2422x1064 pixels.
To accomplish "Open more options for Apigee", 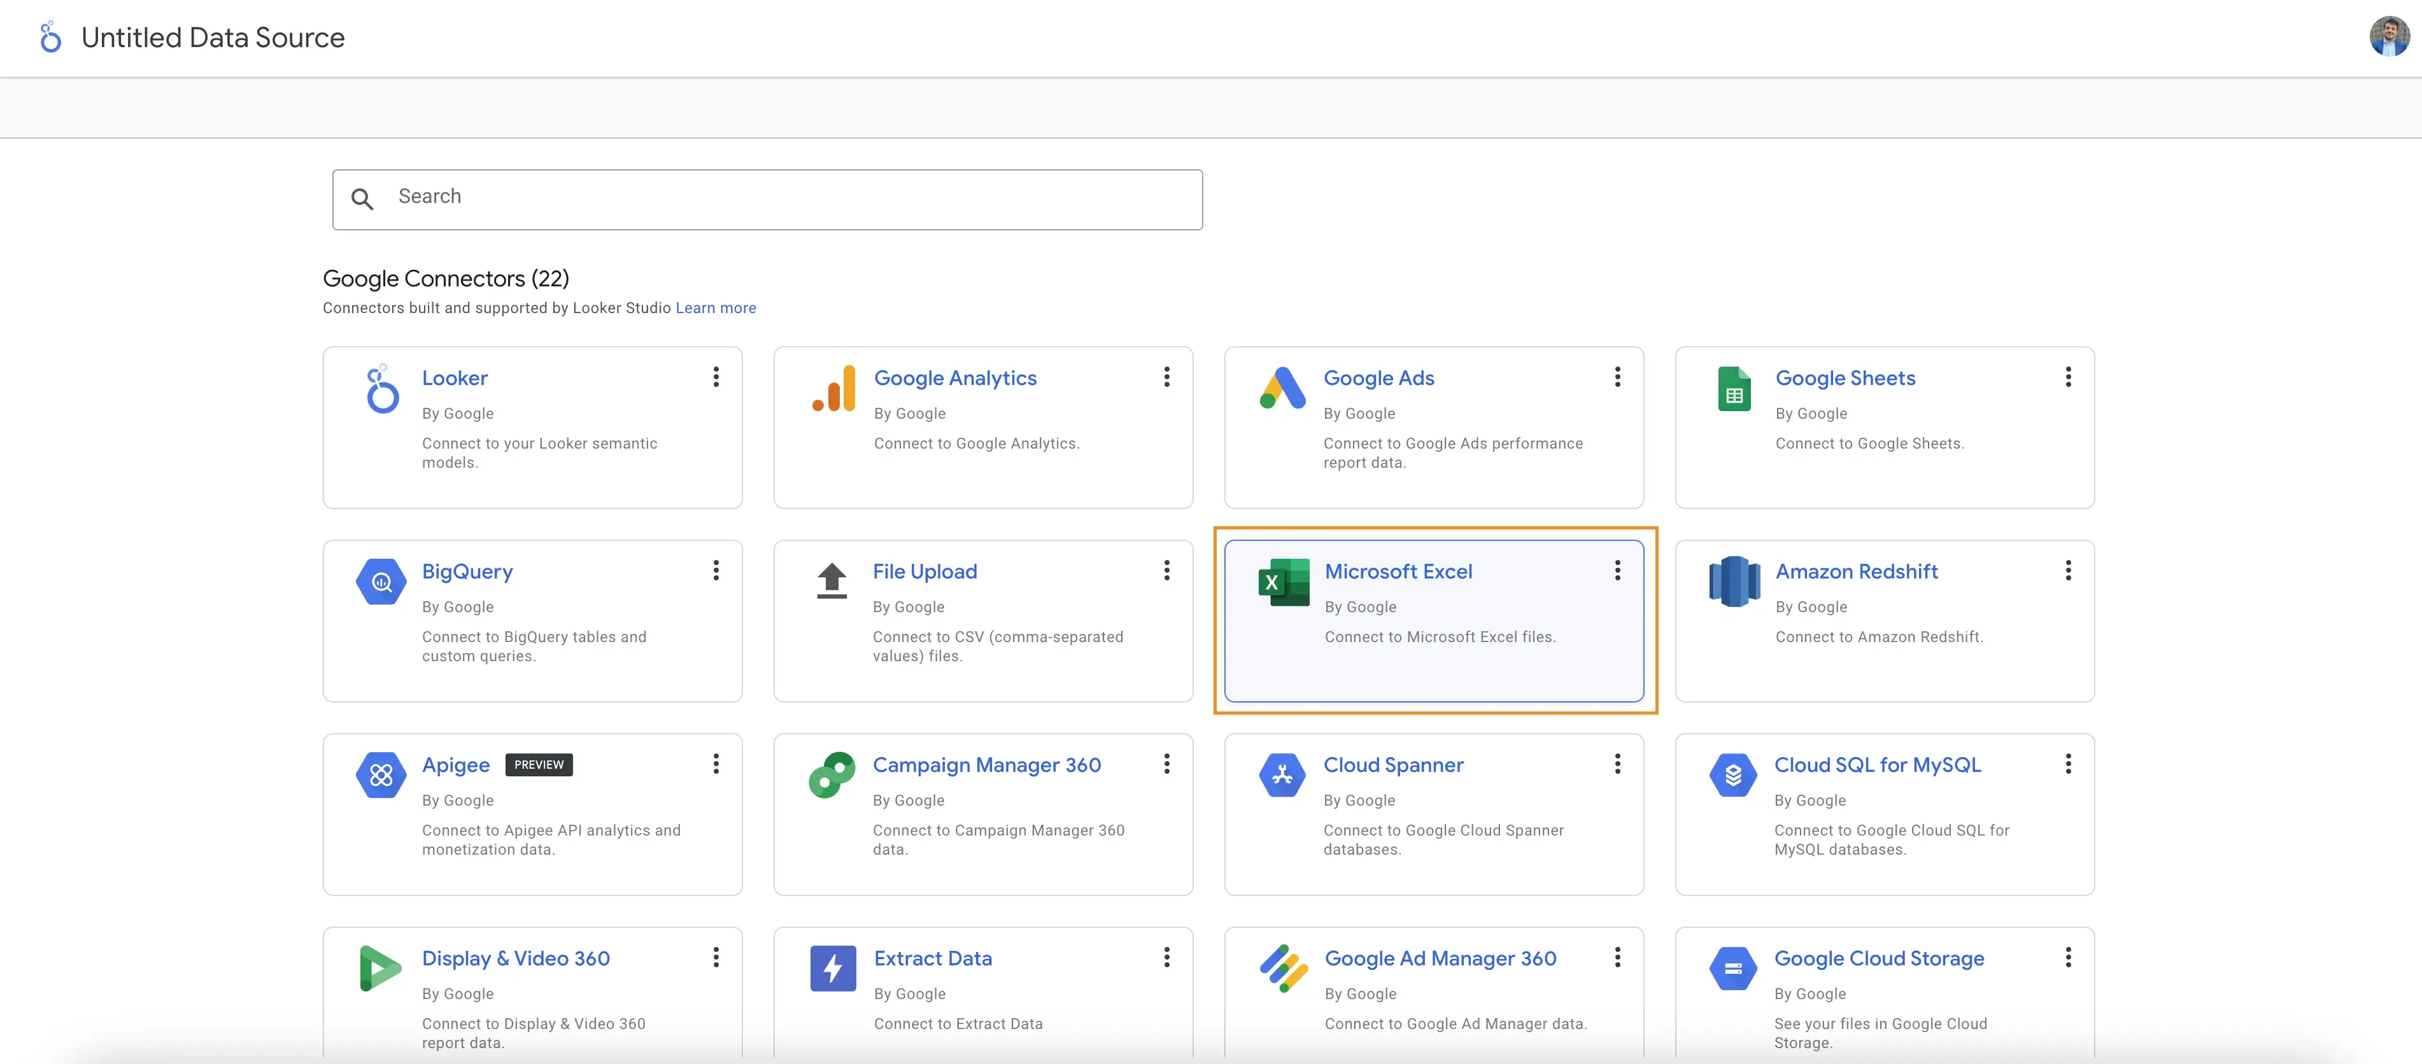I will [x=716, y=764].
